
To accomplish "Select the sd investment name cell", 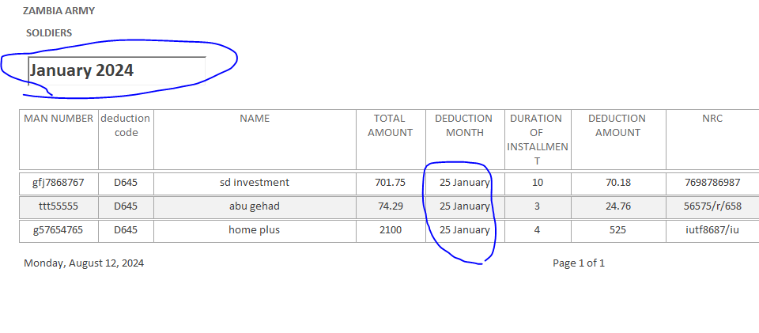I will click(255, 183).
